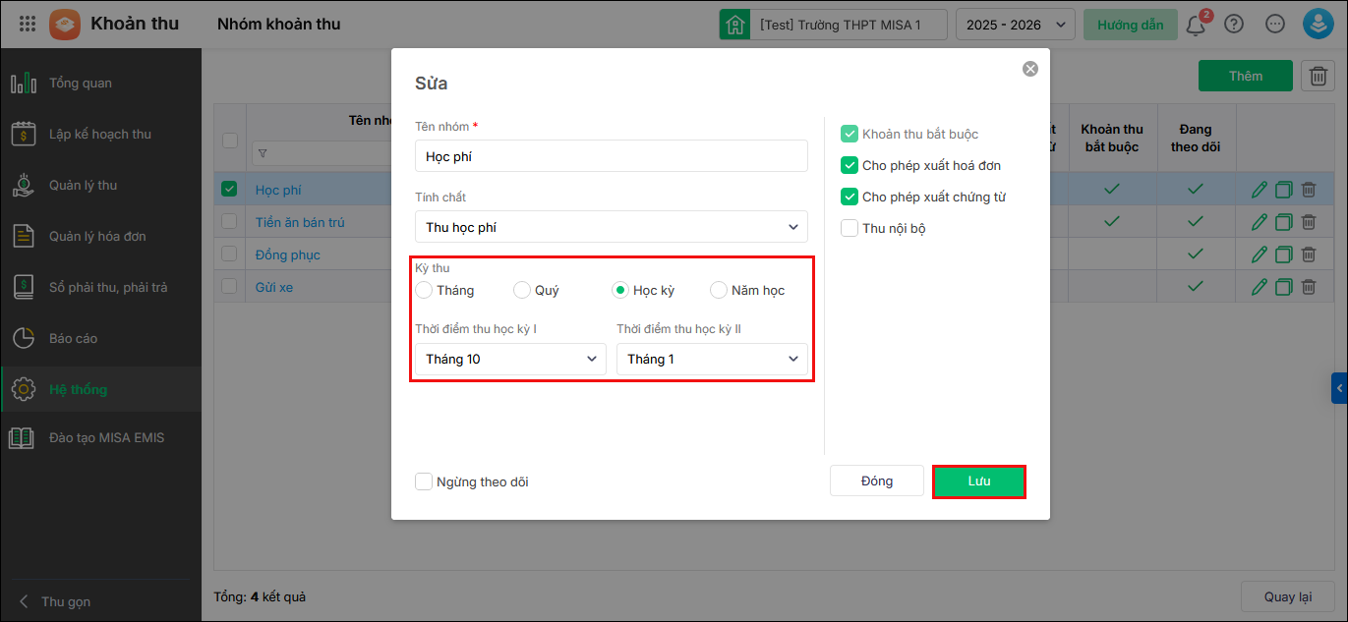Image resolution: width=1348 pixels, height=622 pixels.
Task: Open Quản lý hóa đơn menu item
Action: click(96, 236)
